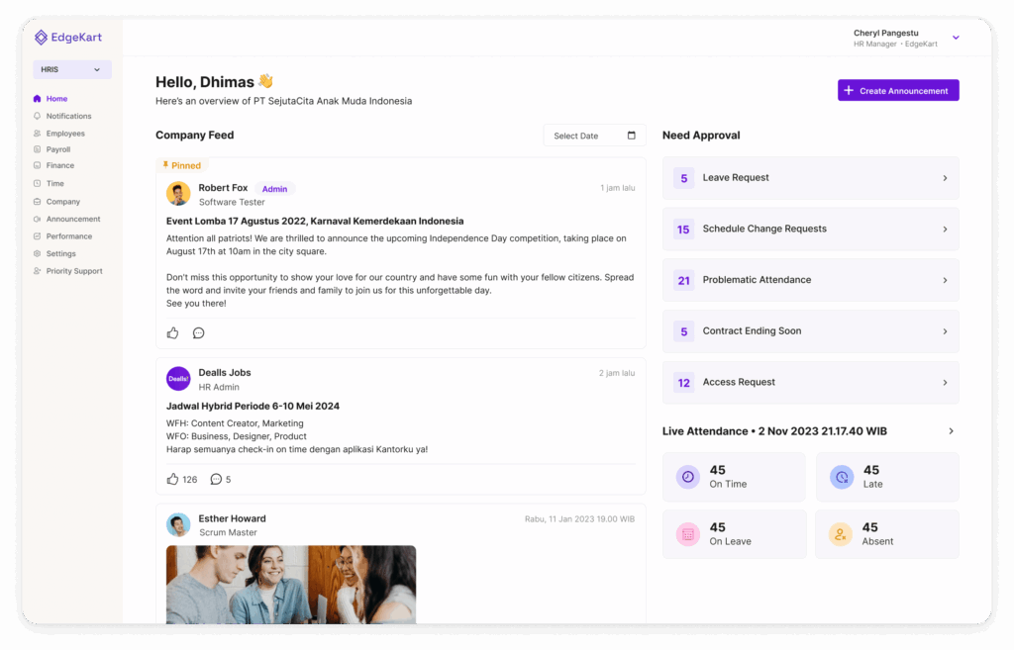Open Esther Howard's post image
Image resolution: width=1014 pixels, height=650 pixels.
[291, 584]
